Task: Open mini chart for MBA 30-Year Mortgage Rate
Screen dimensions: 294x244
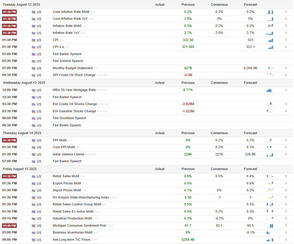Action: pyautogui.click(x=270, y=90)
